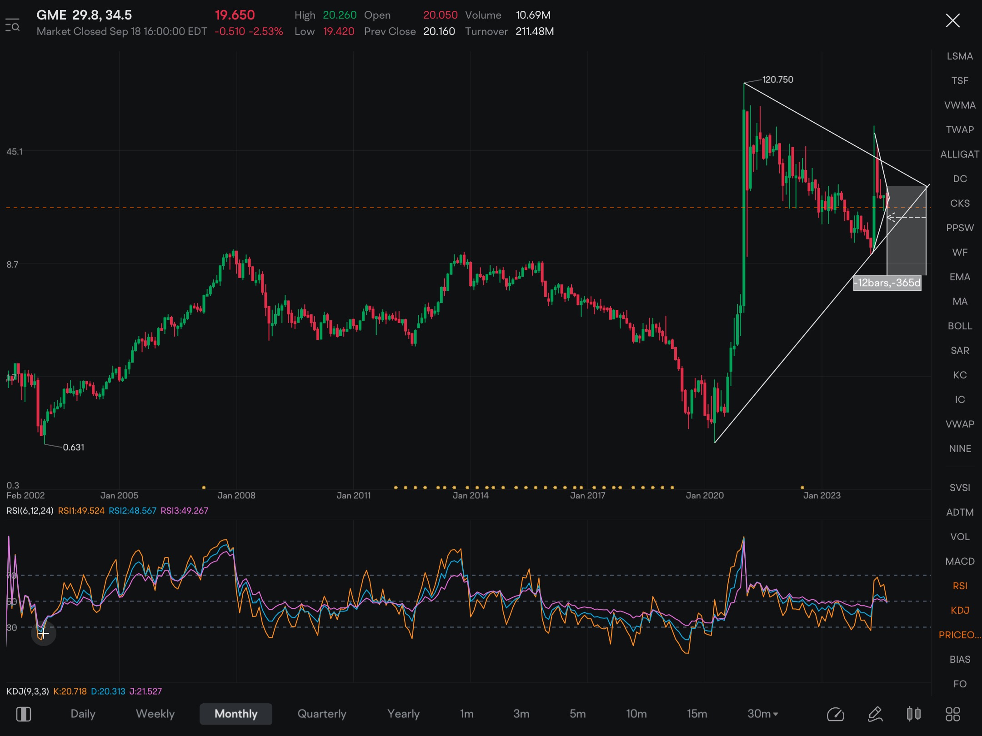
Task: Enable the IC overlay
Action: [x=960, y=400]
